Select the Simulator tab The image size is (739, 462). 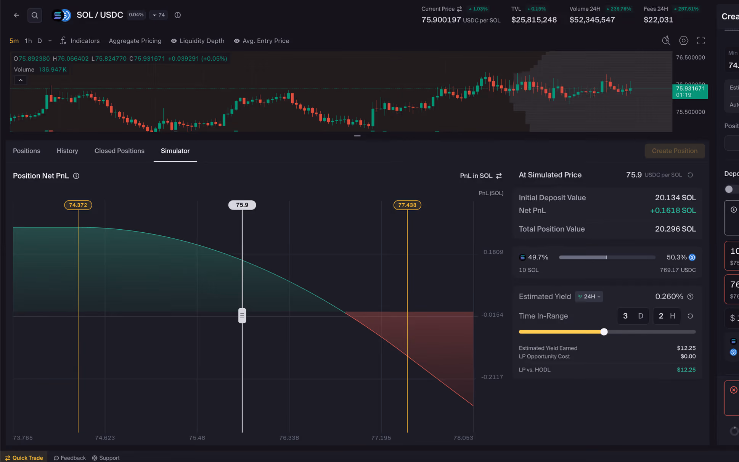click(x=175, y=151)
